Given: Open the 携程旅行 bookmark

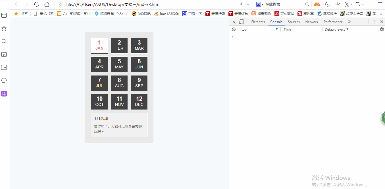Looking at the screenshot, I should 327,14.
